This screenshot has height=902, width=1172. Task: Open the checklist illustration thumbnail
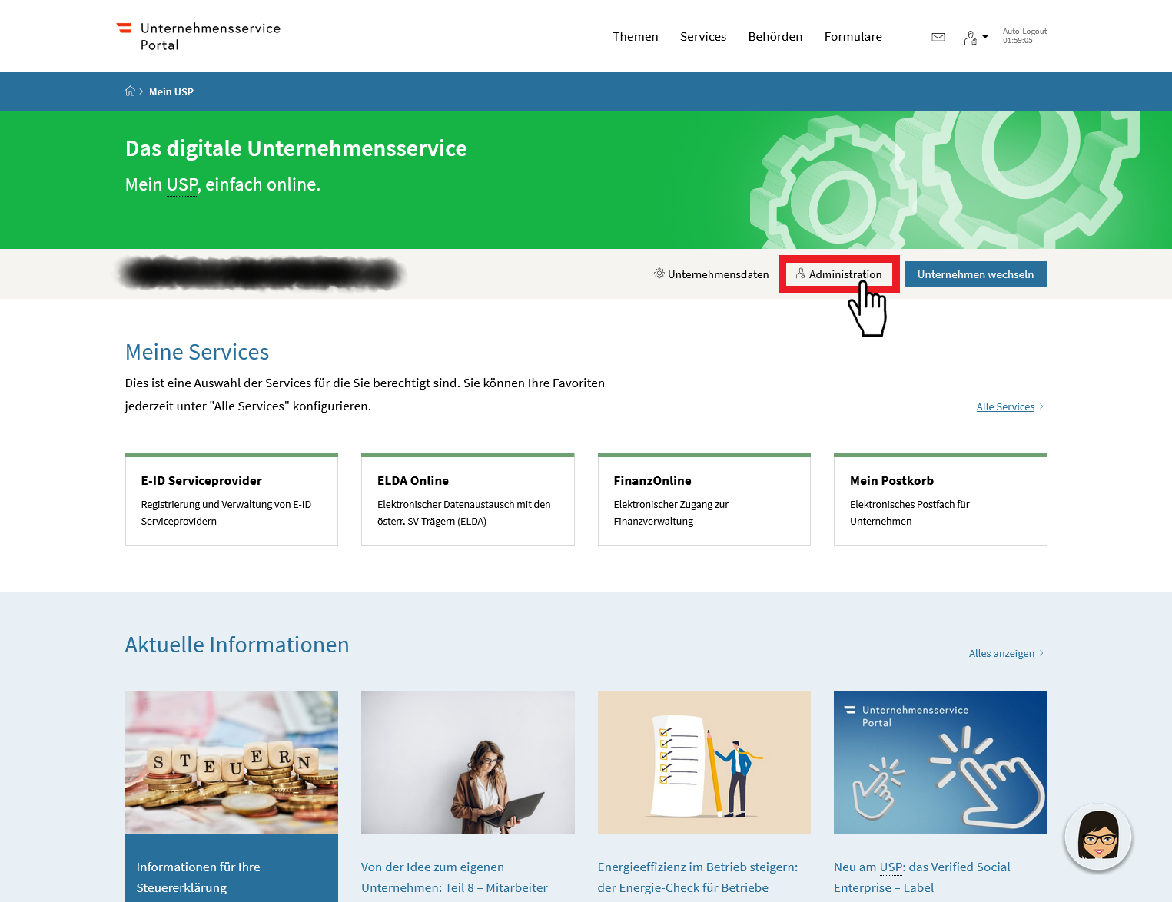coord(704,762)
